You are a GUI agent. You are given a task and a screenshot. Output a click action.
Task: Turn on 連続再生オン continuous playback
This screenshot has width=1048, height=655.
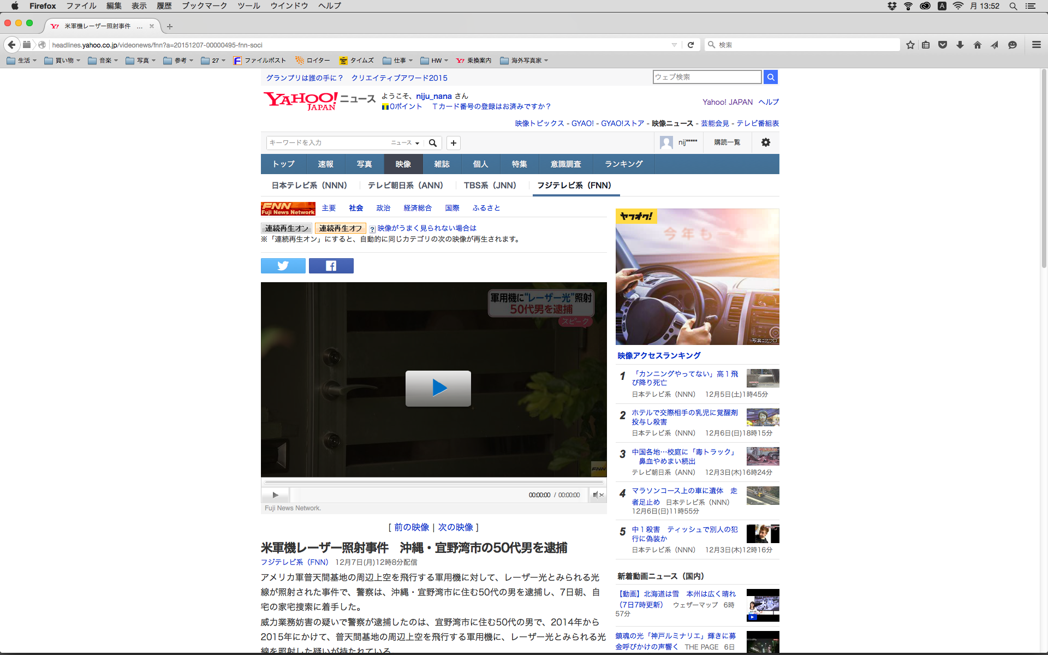[x=287, y=228]
